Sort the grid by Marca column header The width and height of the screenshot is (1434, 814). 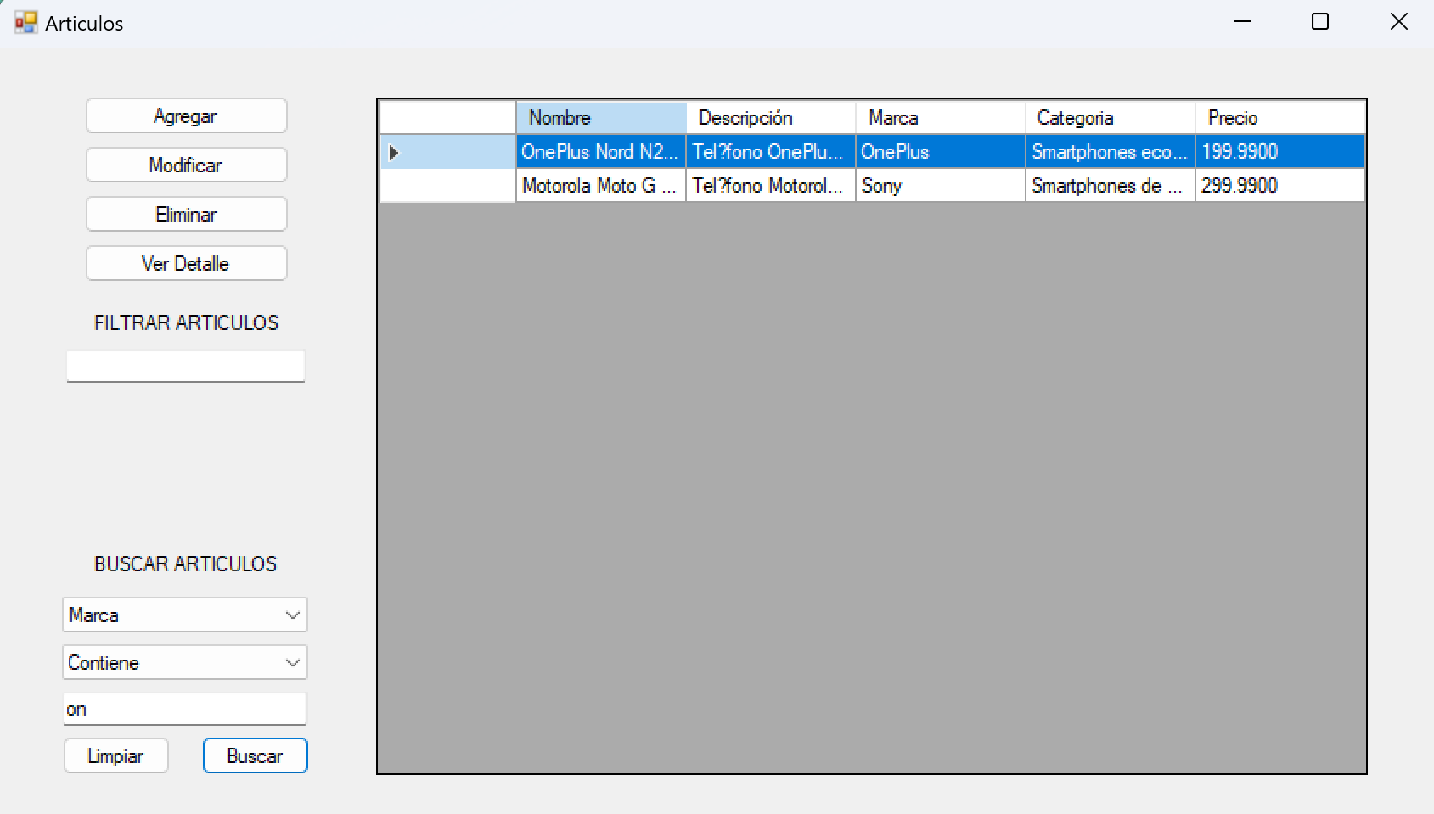pos(940,118)
